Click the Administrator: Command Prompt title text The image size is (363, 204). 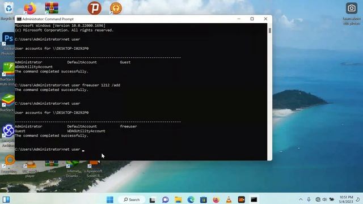pyautogui.click(x=48, y=19)
